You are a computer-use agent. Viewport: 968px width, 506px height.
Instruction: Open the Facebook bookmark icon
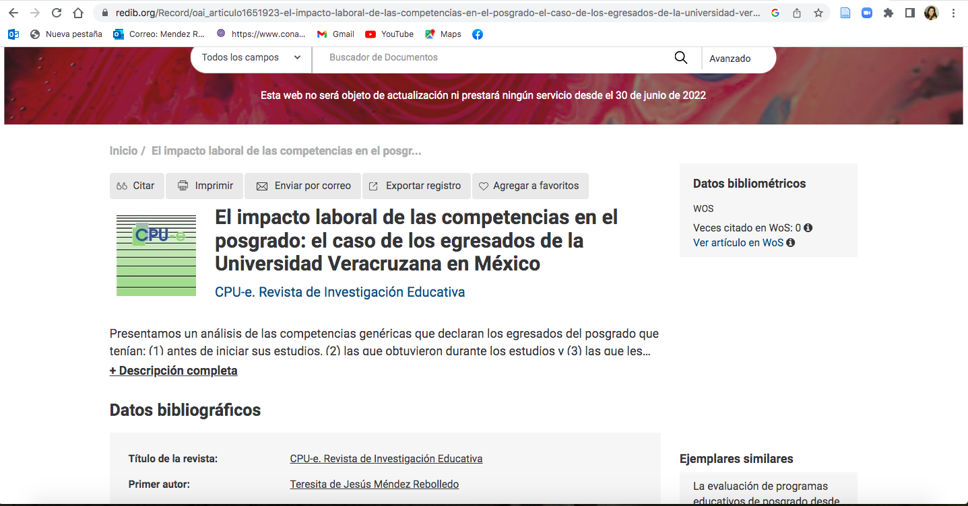478,34
